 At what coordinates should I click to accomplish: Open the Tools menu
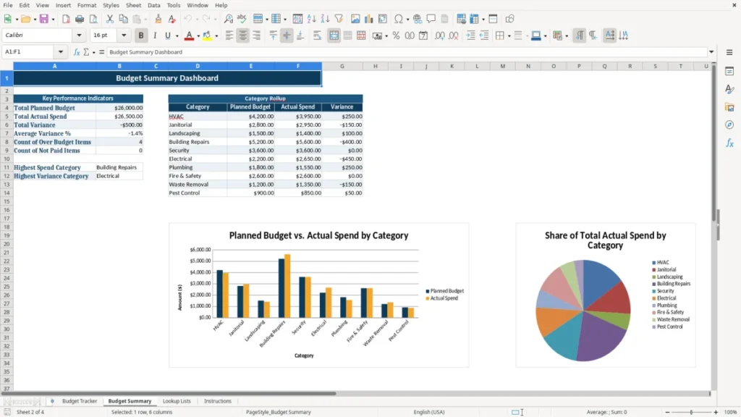pos(174,5)
